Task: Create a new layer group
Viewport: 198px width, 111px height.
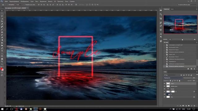Action: (189, 106)
